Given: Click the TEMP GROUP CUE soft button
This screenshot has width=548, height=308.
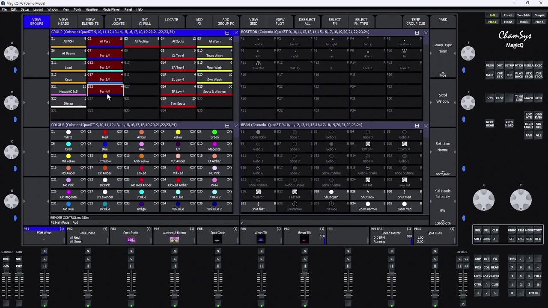Looking at the screenshot, I should coord(416,21).
